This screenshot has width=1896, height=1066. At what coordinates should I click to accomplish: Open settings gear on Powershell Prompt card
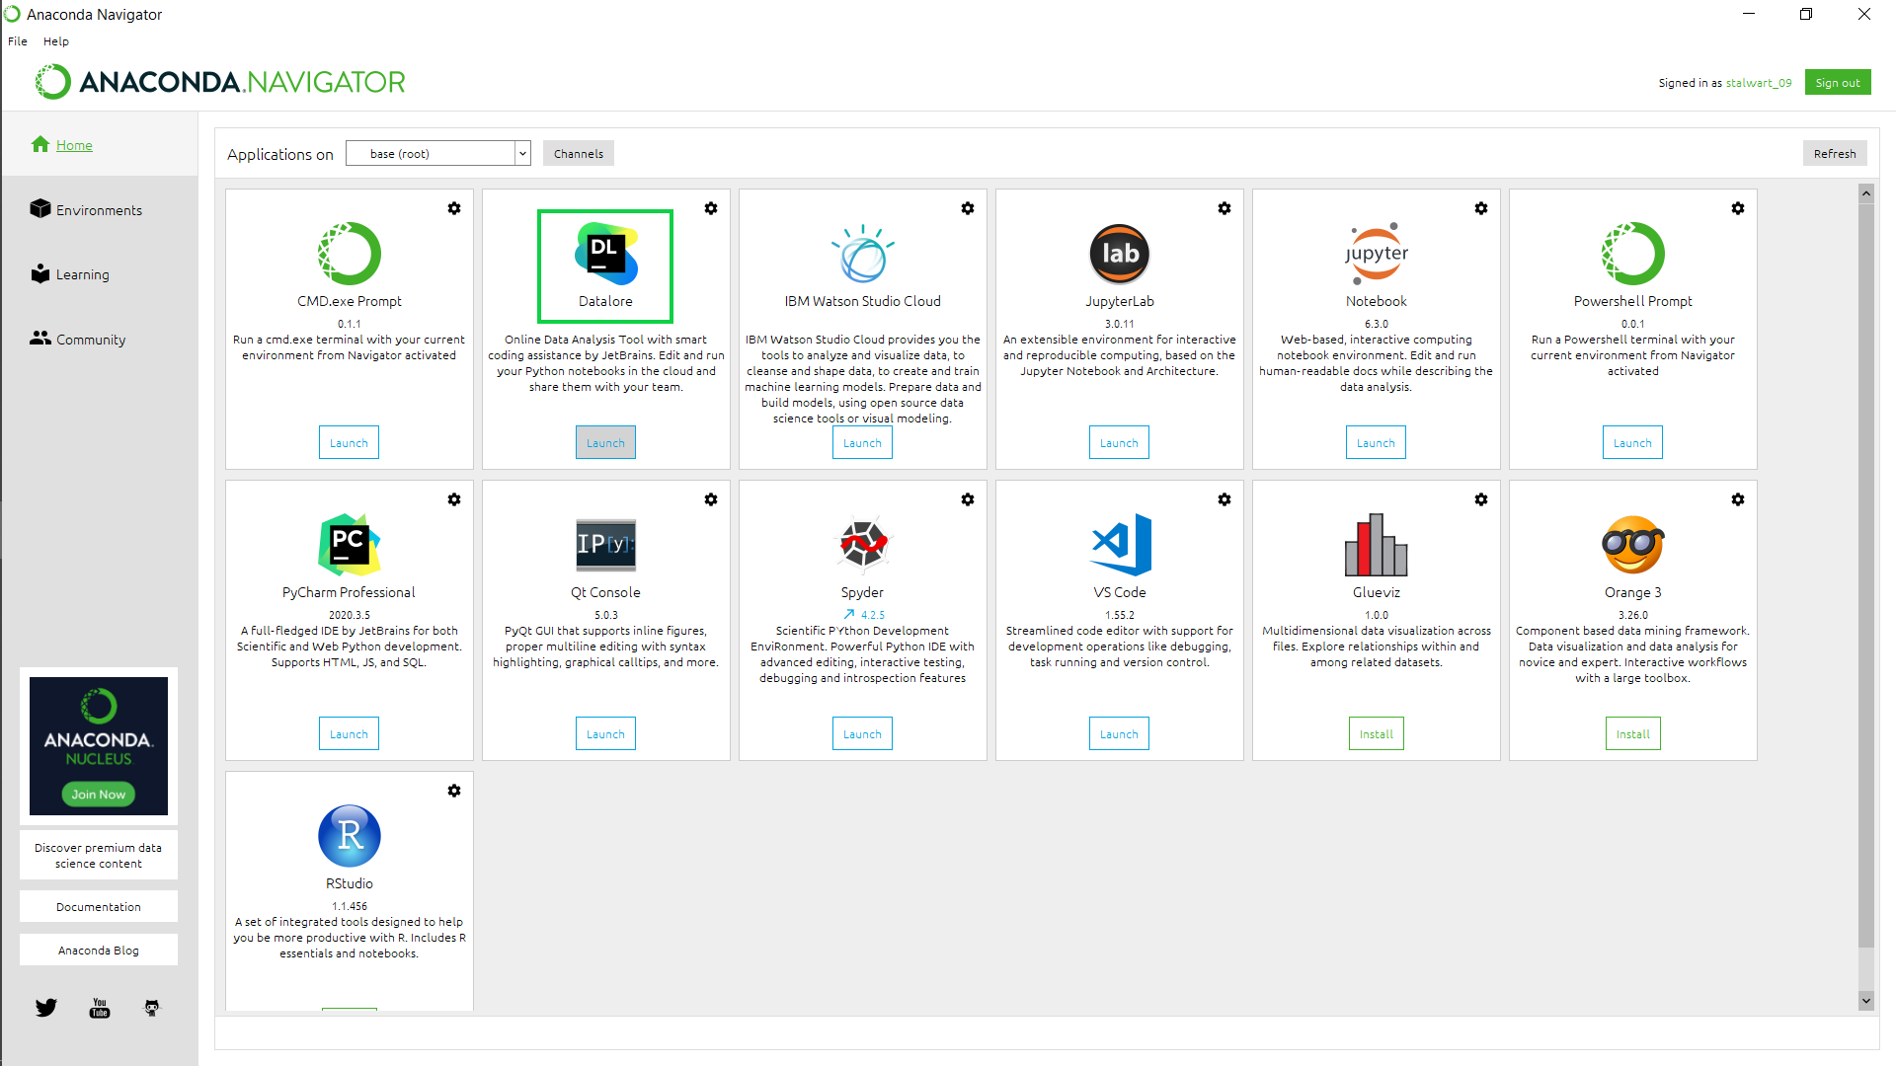(x=1738, y=208)
